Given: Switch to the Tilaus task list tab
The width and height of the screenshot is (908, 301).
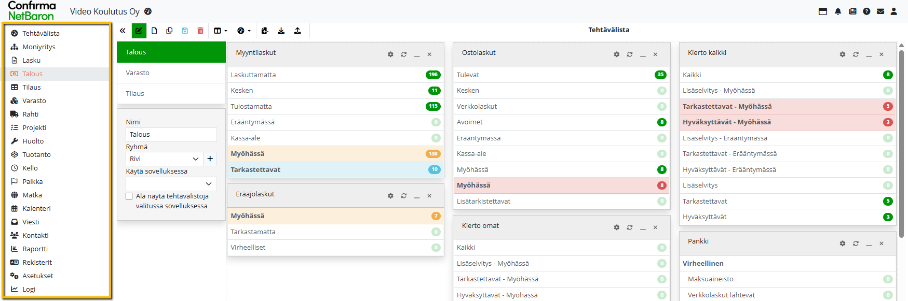Looking at the screenshot, I should tap(135, 94).
